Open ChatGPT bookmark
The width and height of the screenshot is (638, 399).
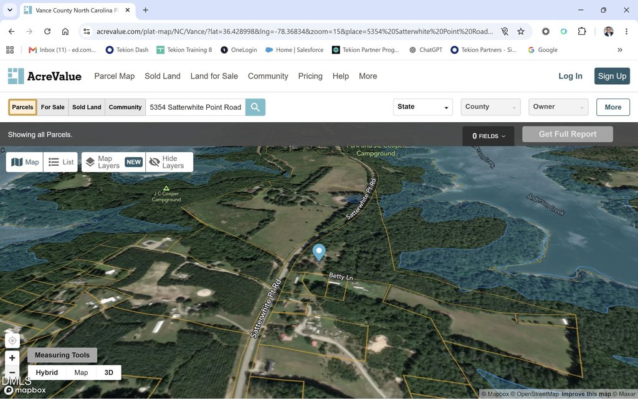[426, 50]
